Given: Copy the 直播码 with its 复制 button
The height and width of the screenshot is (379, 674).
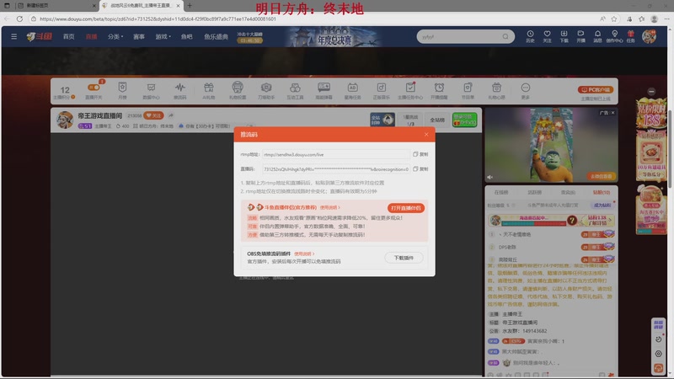Looking at the screenshot, I should pos(420,169).
